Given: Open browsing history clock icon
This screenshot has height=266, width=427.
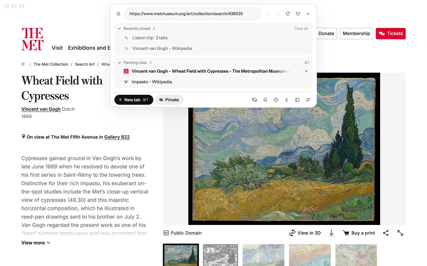Looking at the screenshot, I should (x=276, y=100).
